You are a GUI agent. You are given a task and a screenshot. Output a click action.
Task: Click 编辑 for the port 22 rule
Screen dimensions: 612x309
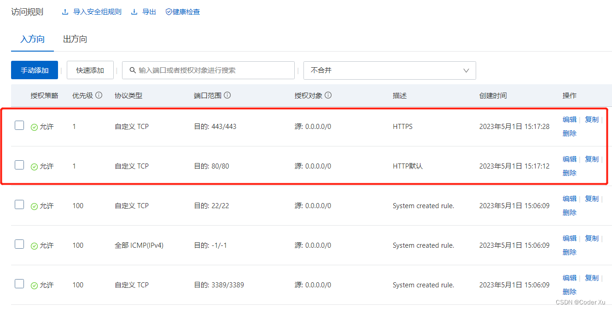pos(570,198)
